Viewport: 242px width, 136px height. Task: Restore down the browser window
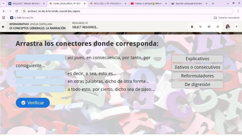pos(233,3)
